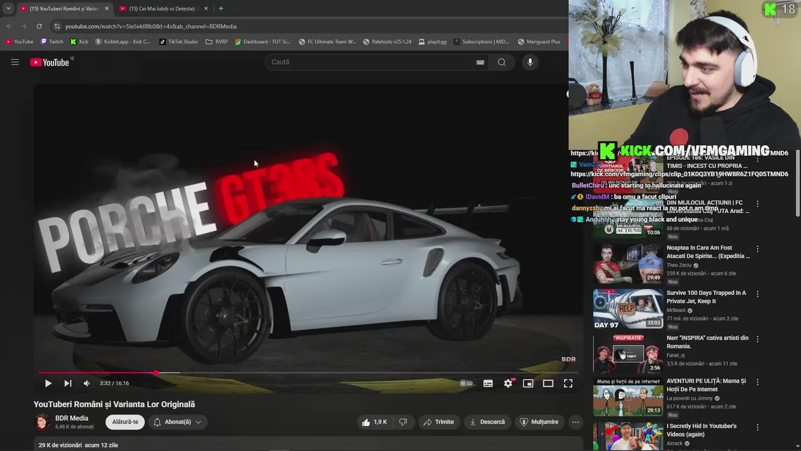
Task: Open the Subscriptions bookmark
Action: point(481,42)
